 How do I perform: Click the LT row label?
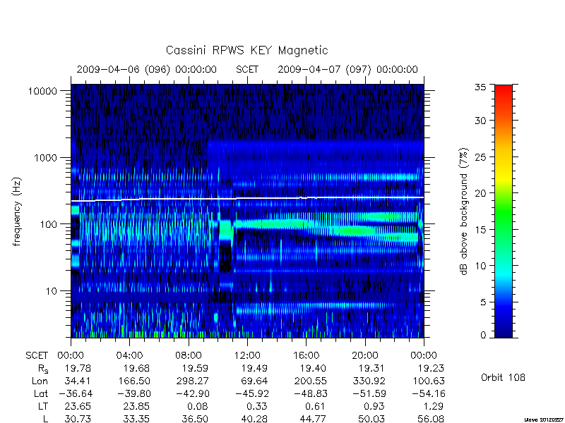43,407
